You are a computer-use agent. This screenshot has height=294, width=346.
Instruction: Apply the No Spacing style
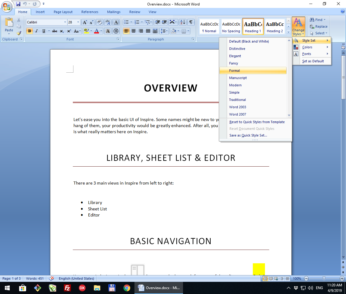click(231, 26)
